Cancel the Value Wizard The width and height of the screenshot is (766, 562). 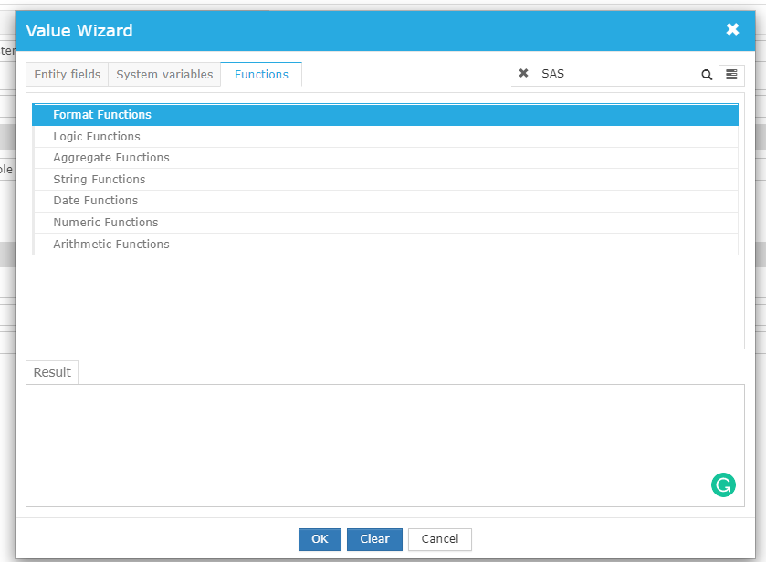(439, 539)
